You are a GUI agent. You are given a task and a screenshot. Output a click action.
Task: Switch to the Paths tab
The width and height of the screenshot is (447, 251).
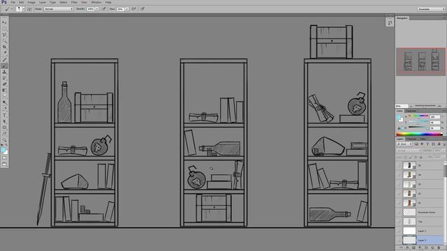tap(423, 139)
